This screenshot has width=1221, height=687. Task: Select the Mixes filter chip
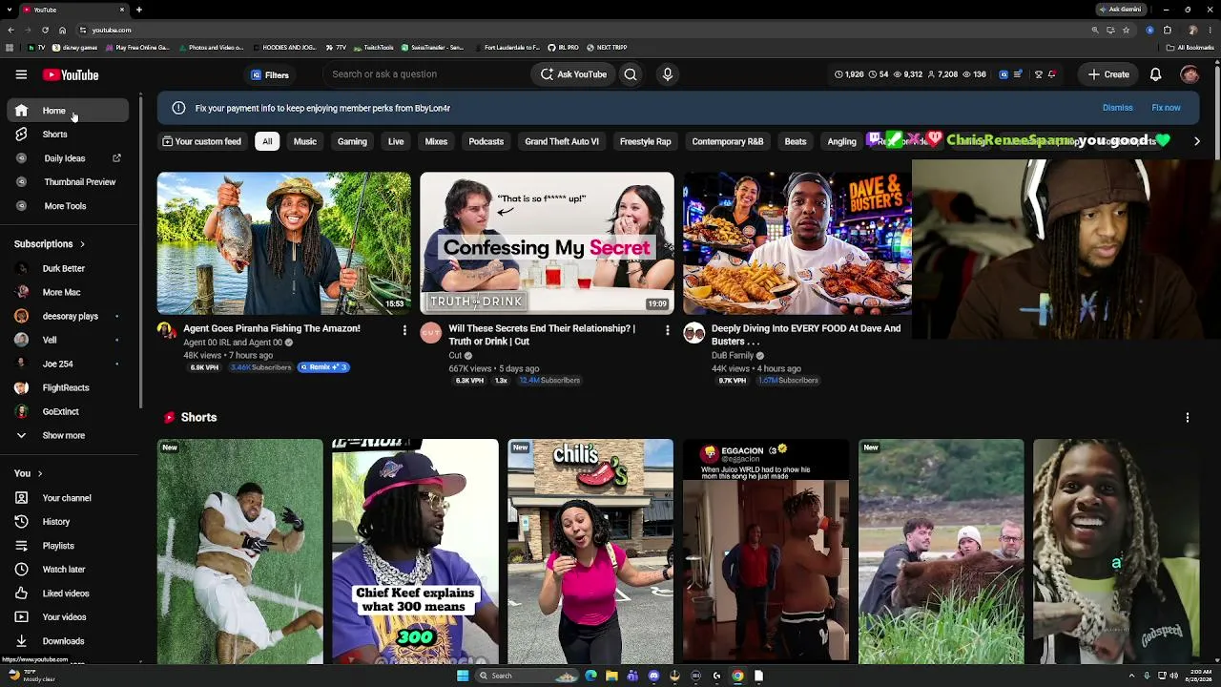point(436,141)
